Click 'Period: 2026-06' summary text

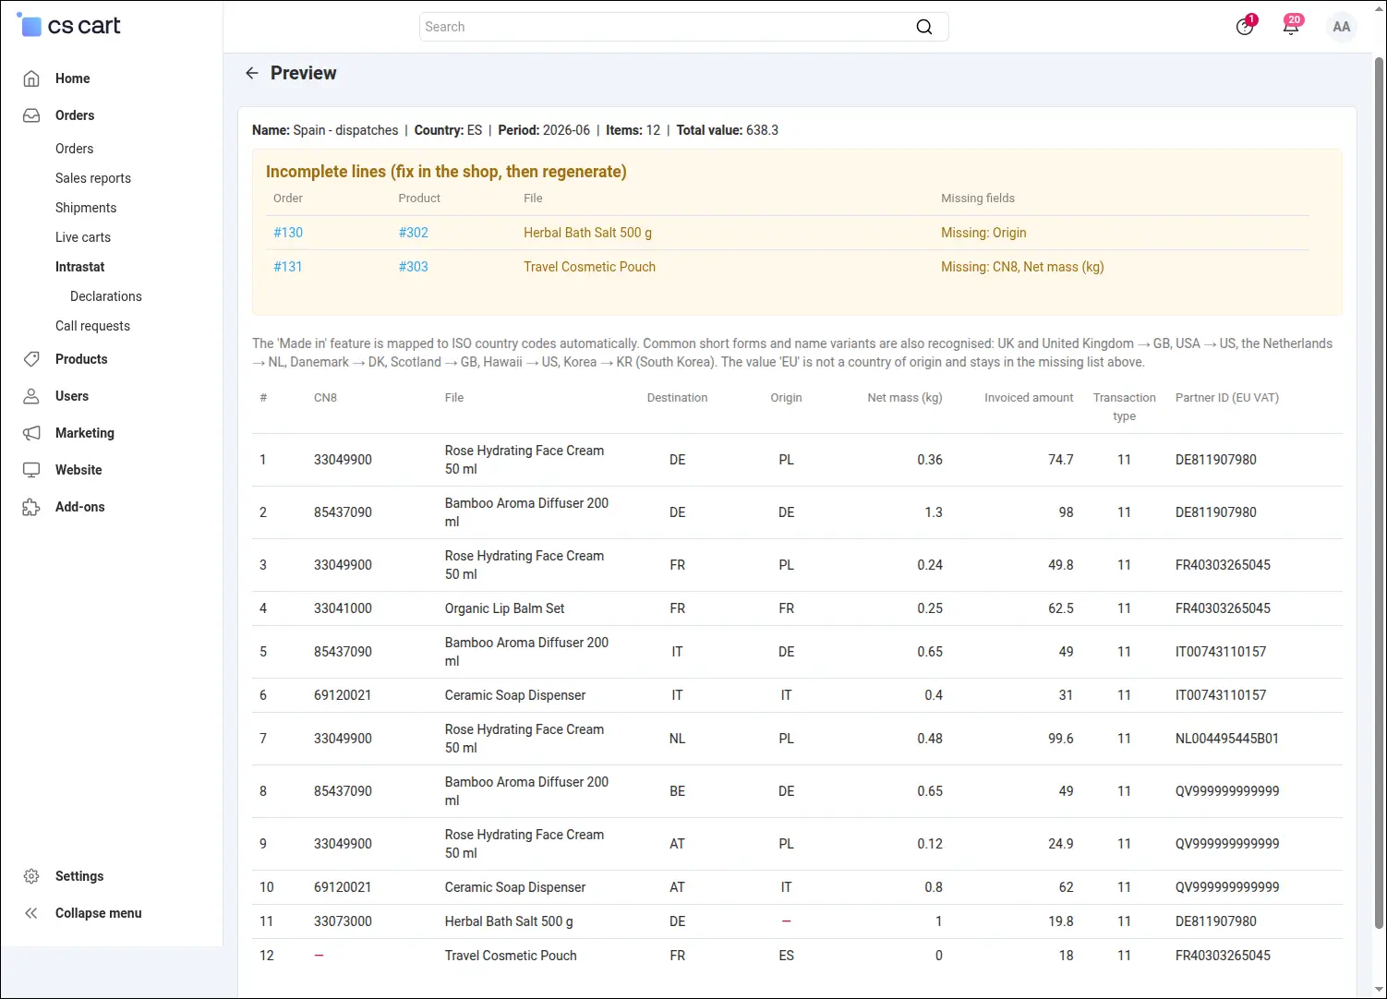(x=544, y=130)
